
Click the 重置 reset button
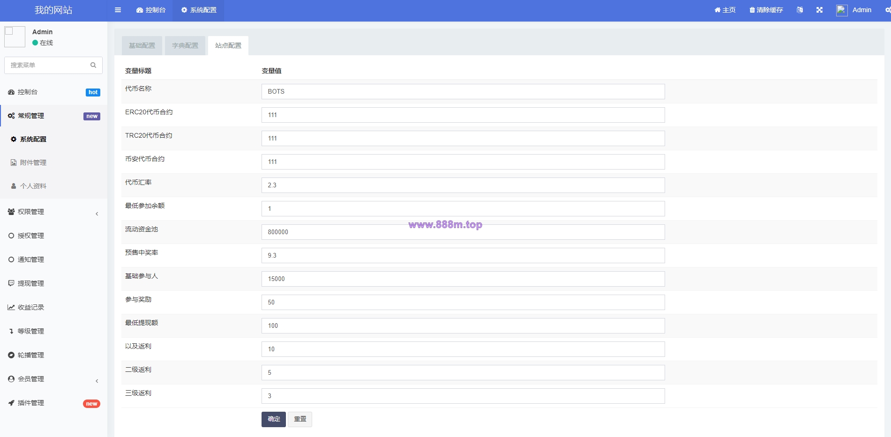(300, 419)
